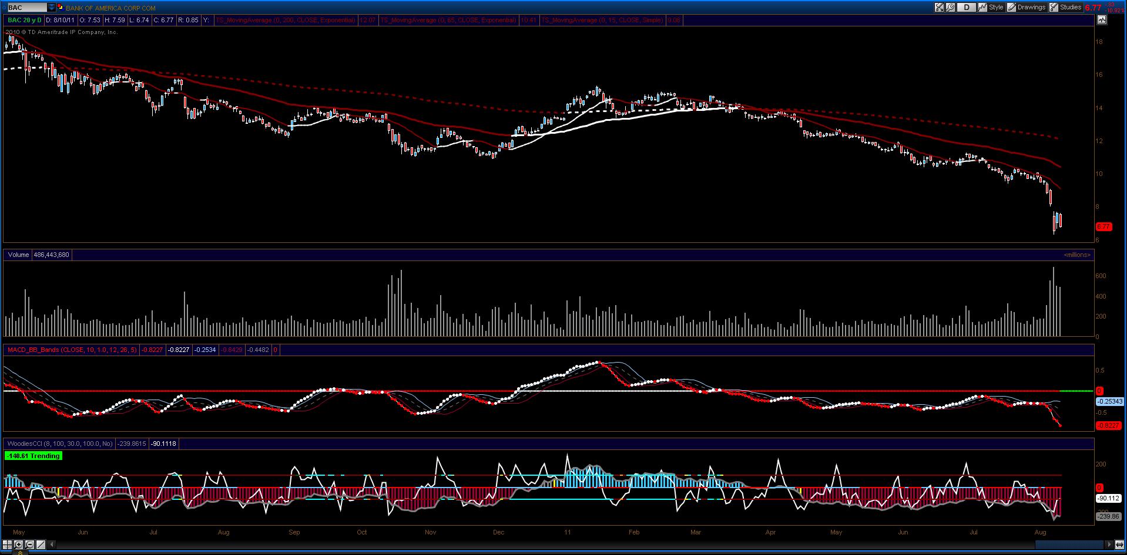Open the Style menu
Viewport: 1127px width, 555px height.
[991, 7]
